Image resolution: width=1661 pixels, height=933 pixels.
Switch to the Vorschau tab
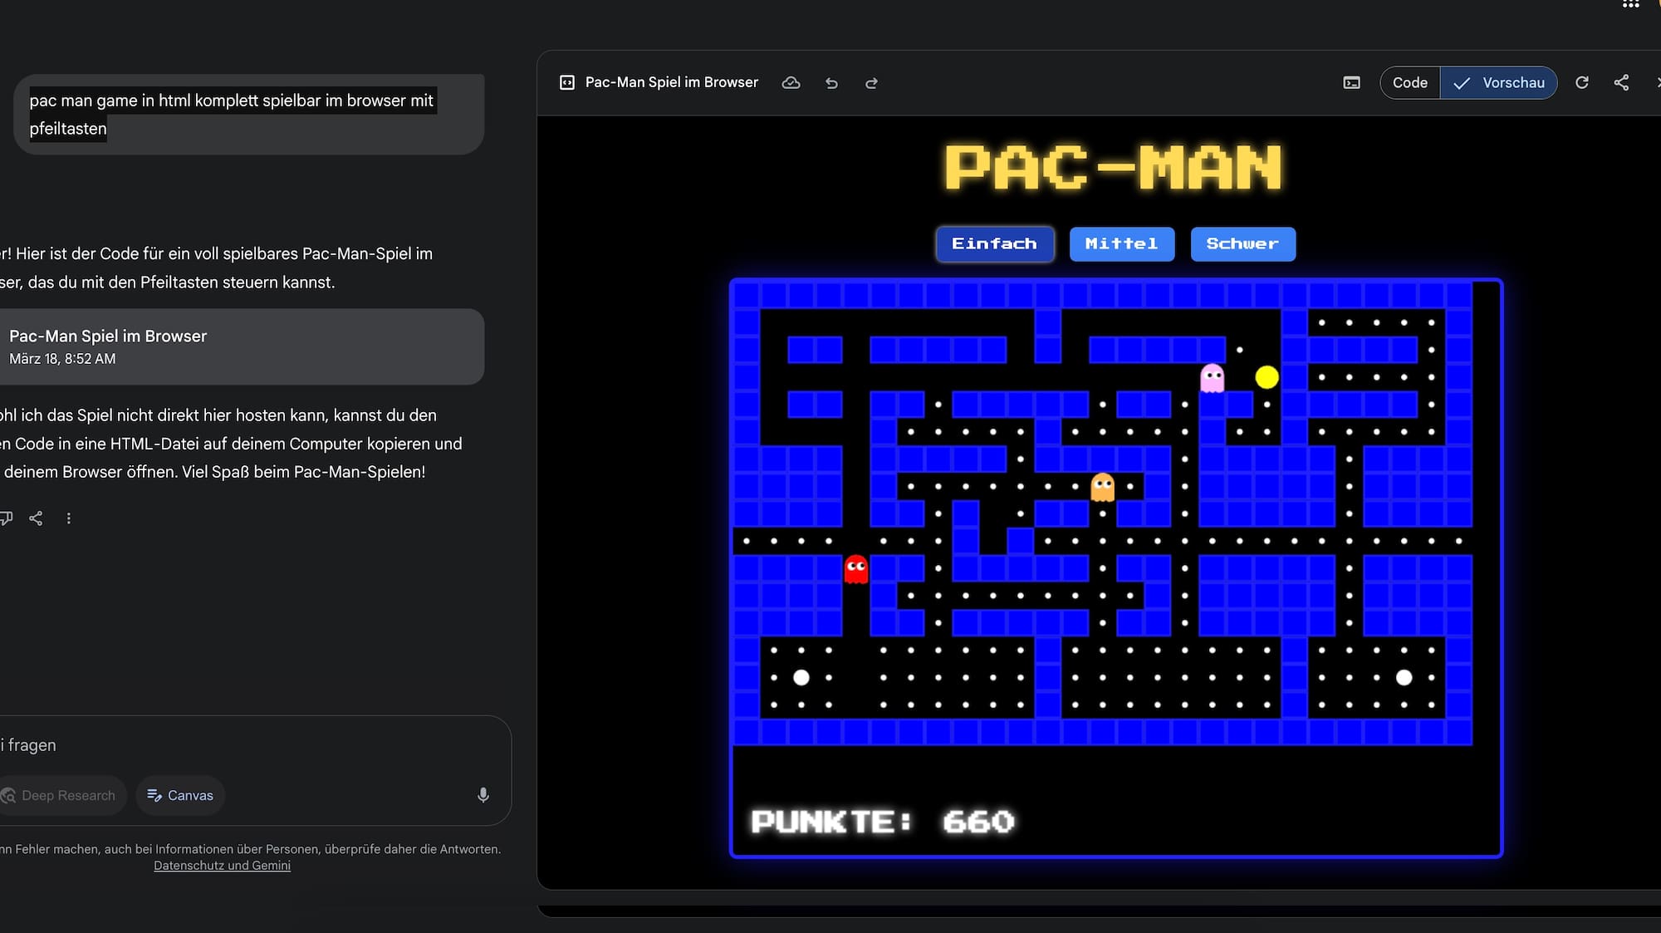(x=1499, y=82)
